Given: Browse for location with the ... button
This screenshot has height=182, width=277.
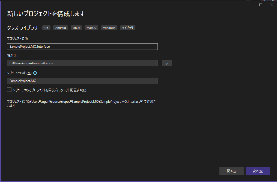Looking at the screenshot, I should pos(167,63).
